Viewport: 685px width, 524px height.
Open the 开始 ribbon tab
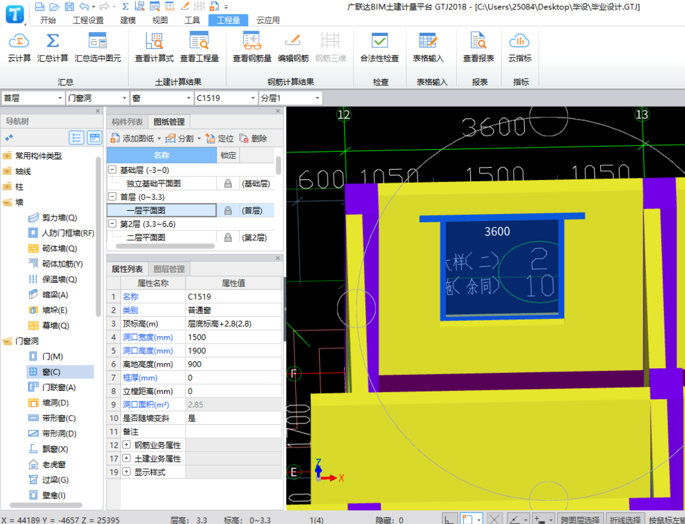click(48, 20)
